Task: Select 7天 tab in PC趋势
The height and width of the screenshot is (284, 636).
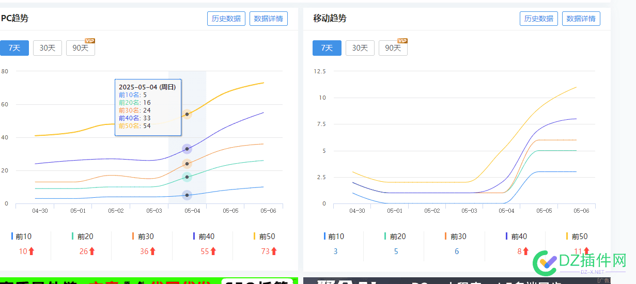Action: point(14,48)
